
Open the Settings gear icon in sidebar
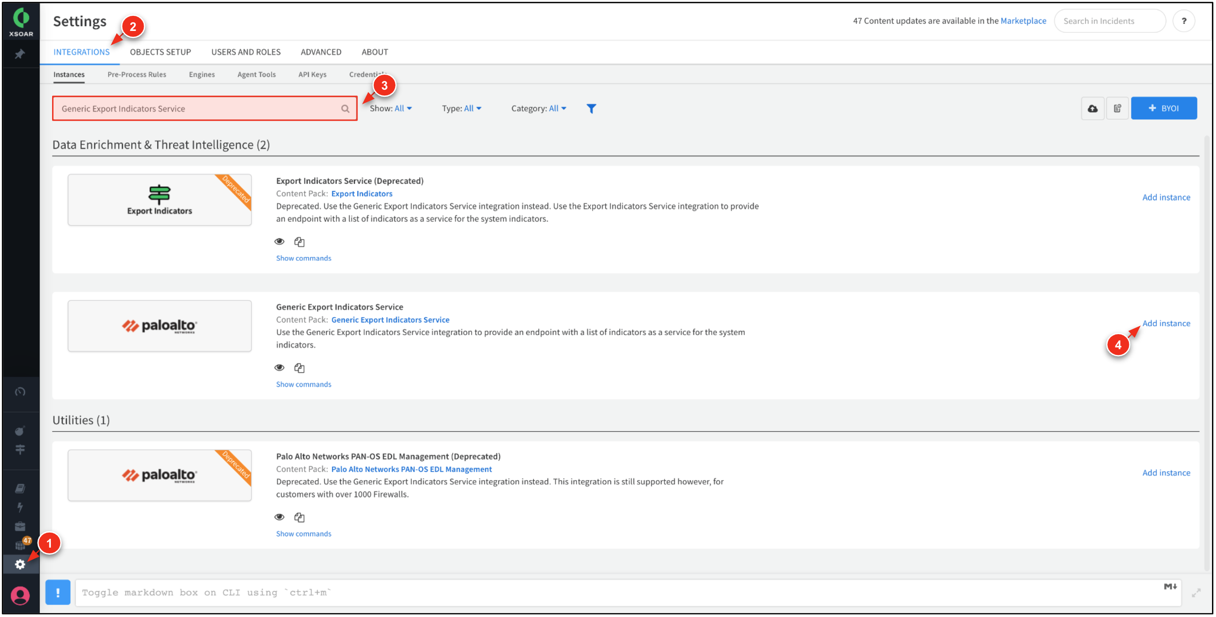click(20, 564)
